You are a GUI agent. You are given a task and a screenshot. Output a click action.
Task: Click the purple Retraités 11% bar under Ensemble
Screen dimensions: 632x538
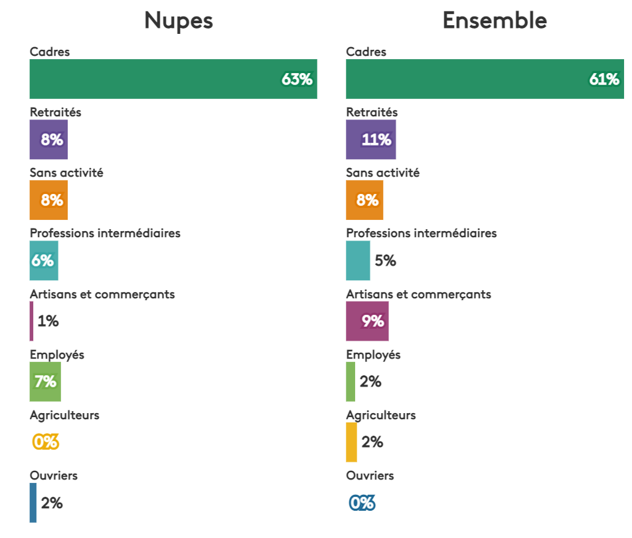[x=370, y=139]
